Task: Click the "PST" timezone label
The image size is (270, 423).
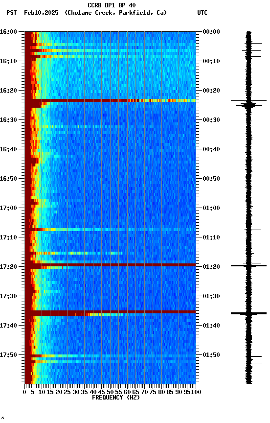Action: (11, 13)
